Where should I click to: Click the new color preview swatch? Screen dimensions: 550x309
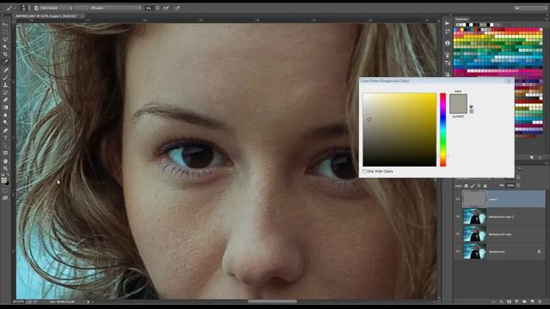(458, 99)
